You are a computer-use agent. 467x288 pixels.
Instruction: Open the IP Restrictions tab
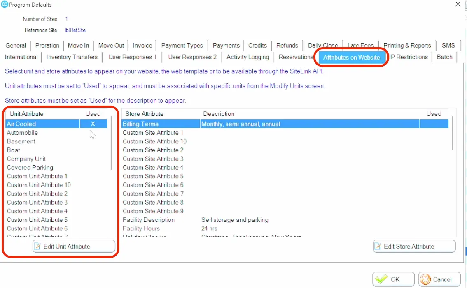(x=409, y=57)
